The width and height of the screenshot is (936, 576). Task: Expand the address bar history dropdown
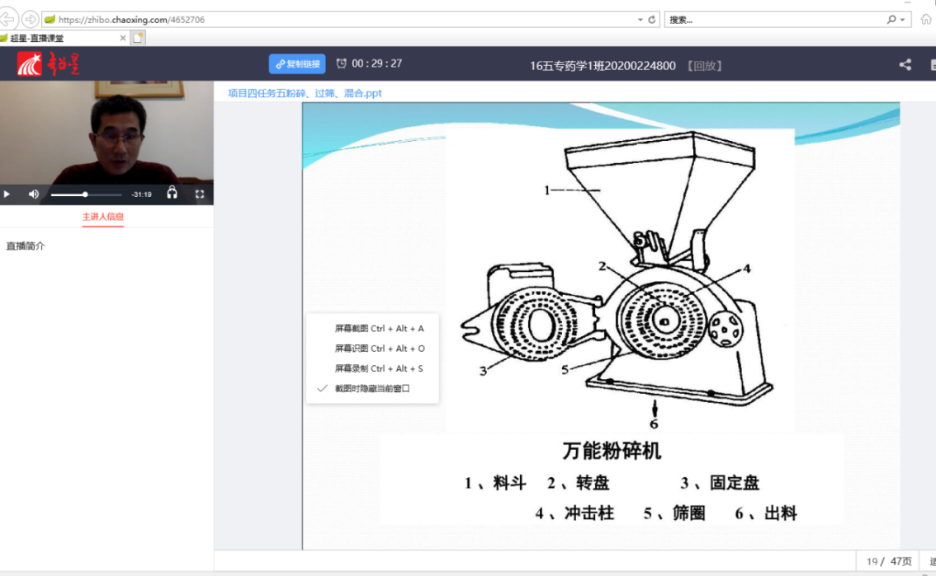click(x=641, y=19)
